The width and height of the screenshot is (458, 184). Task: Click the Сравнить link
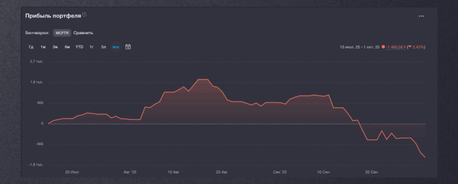click(x=83, y=33)
